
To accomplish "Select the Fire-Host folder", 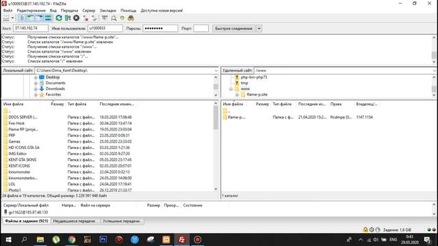I will pyautogui.click(x=16, y=123).
